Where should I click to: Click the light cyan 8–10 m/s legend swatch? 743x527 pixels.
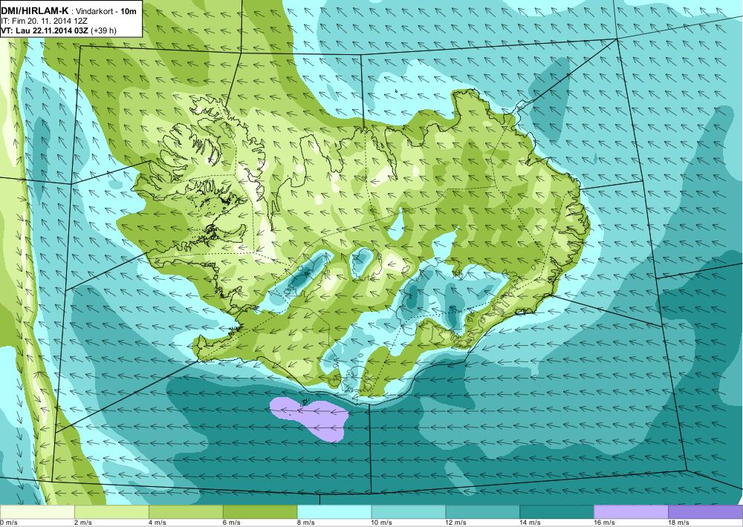point(334,512)
